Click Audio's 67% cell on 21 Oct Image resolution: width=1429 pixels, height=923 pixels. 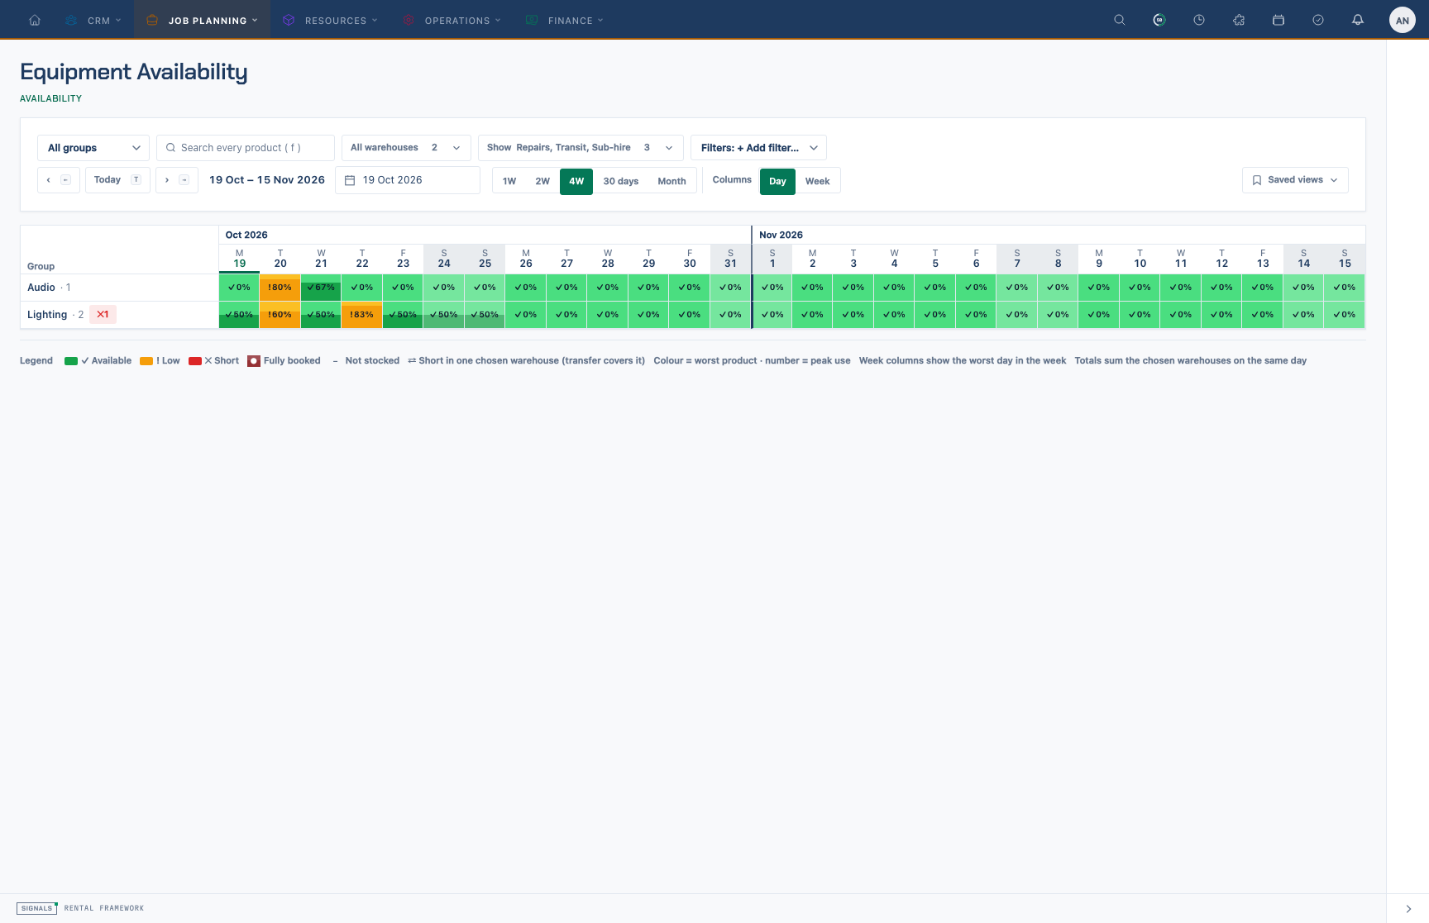[321, 288]
